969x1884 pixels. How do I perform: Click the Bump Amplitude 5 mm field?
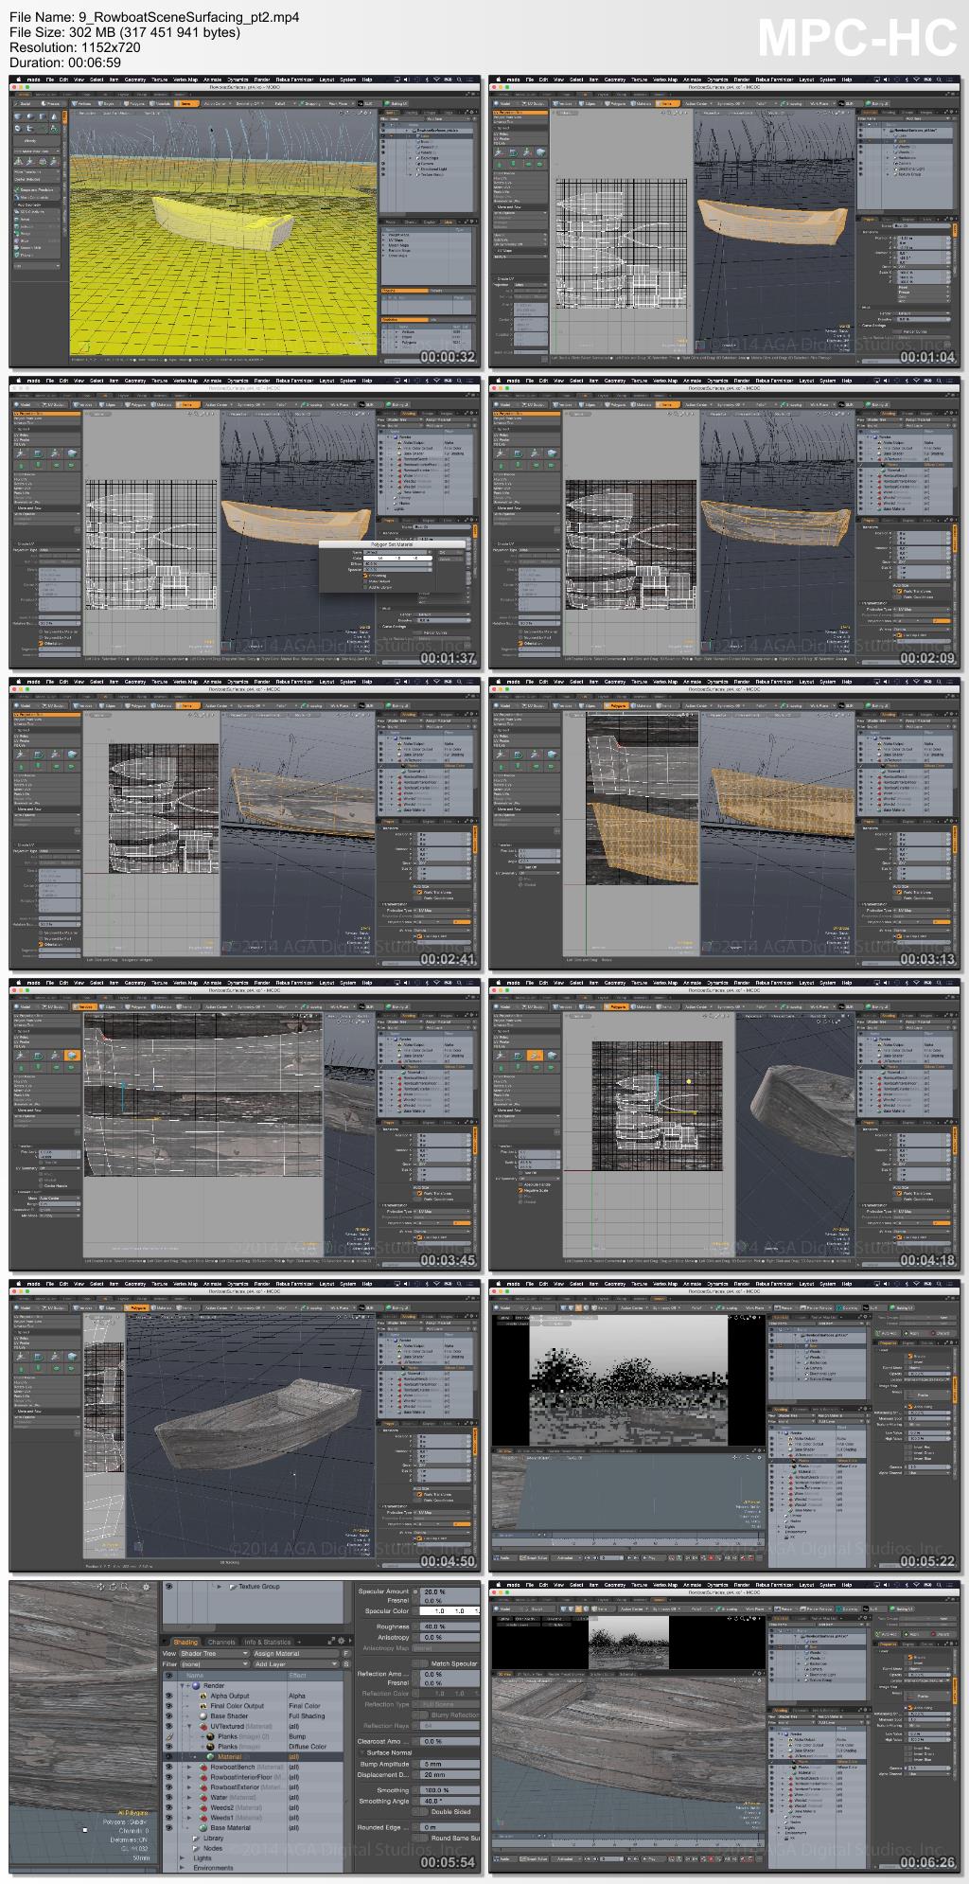[449, 1764]
